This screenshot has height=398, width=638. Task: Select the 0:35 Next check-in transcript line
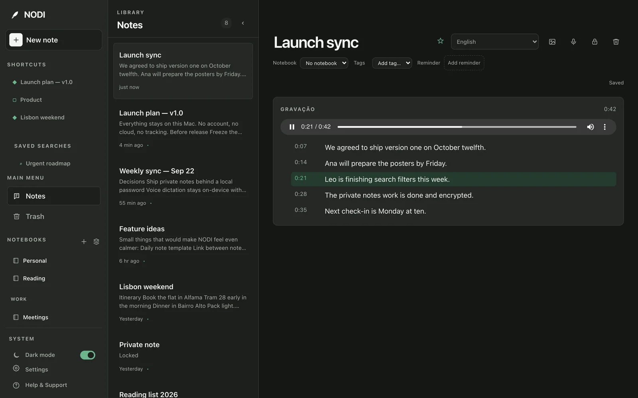point(454,211)
